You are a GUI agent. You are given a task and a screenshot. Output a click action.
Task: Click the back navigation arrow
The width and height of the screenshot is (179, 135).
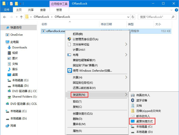coord(4,17)
